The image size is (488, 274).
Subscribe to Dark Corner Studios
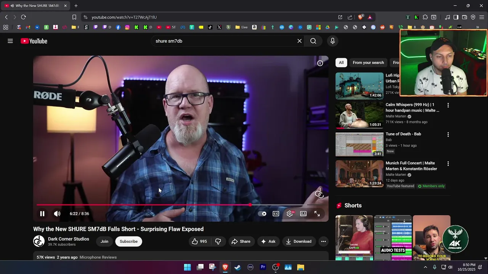(128, 241)
